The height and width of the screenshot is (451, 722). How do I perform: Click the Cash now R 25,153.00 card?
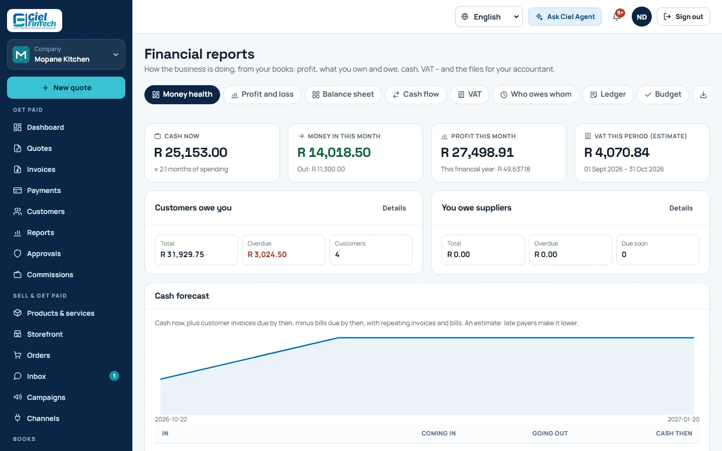212,153
